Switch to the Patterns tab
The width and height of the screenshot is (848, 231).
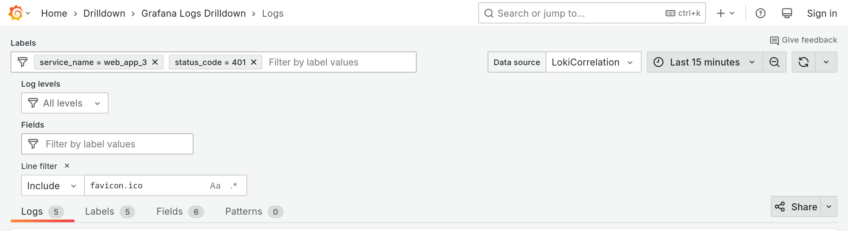pyautogui.click(x=254, y=212)
